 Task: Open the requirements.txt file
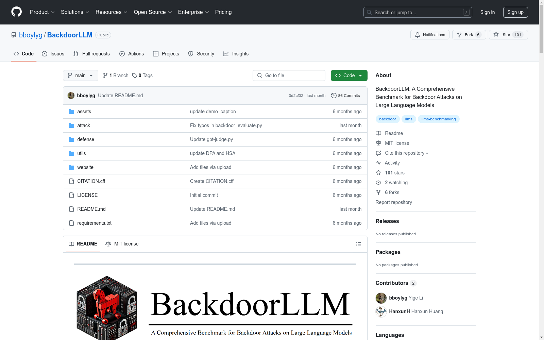(95, 223)
